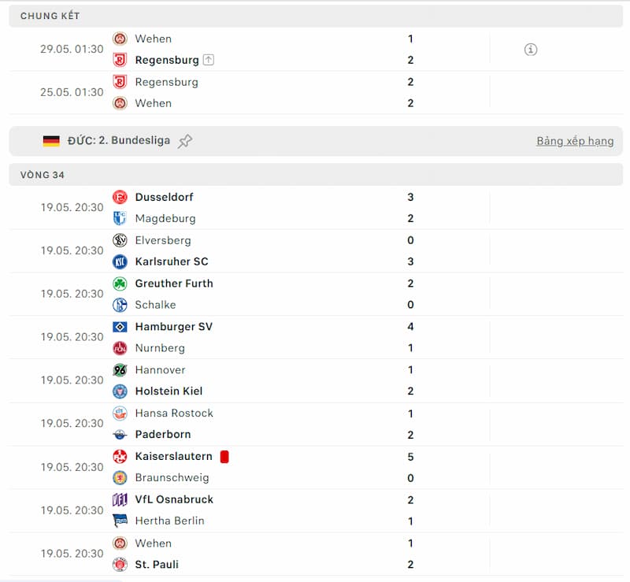Viewport: 630px width, 582px height.
Task: Click the Paderborn team logo
Action: tap(120, 435)
